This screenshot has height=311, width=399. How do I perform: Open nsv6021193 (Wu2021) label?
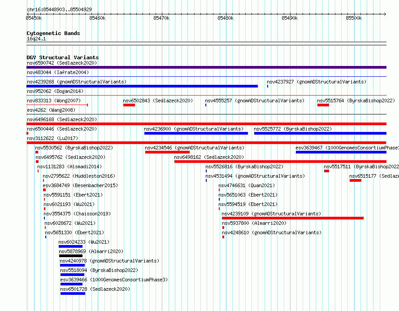pyautogui.click(x=69, y=204)
